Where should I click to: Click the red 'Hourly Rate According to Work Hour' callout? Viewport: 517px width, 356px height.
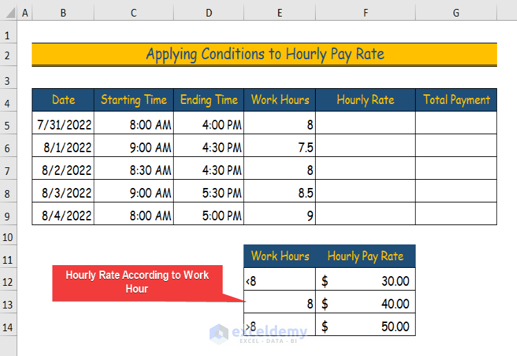coord(137,283)
